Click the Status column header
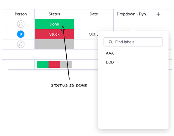 (54, 14)
